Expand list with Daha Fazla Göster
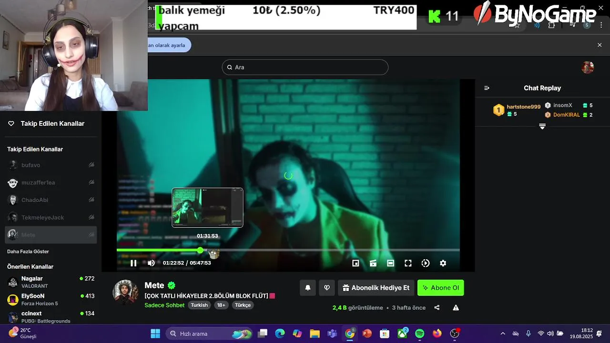The height and width of the screenshot is (343, 610). pyautogui.click(x=28, y=252)
